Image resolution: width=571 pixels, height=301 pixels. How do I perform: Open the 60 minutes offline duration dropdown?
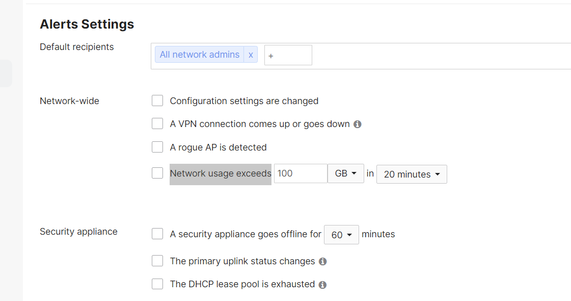point(341,234)
